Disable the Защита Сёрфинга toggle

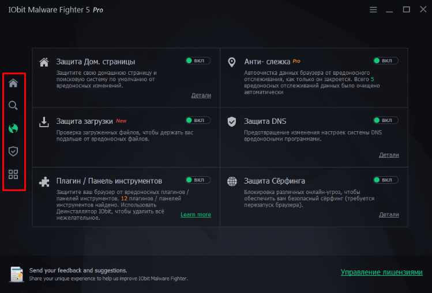385,180
